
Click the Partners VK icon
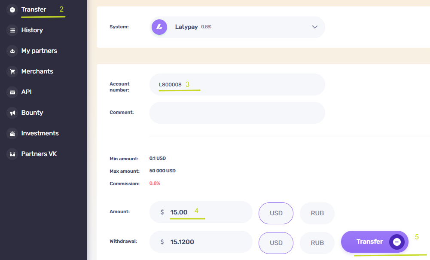point(12,154)
